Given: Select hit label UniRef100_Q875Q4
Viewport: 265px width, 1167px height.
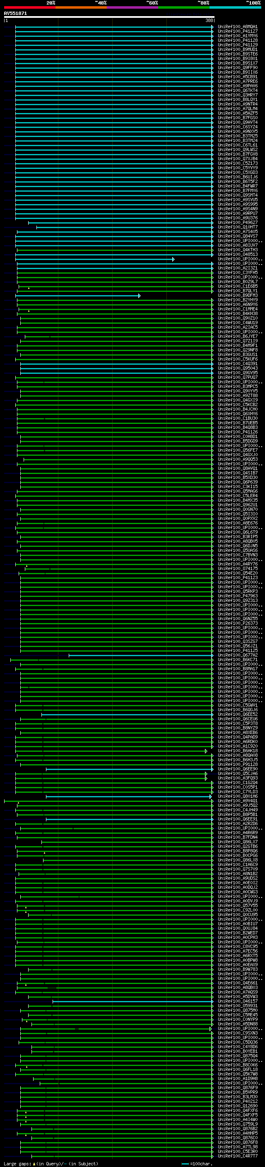Looking at the screenshot, I should [238, 1055].
